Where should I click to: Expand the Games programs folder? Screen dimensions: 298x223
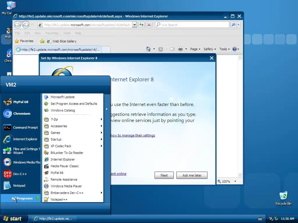coord(73,133)
